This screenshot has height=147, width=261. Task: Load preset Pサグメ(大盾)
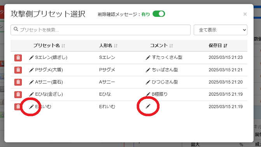click(49, 70)
